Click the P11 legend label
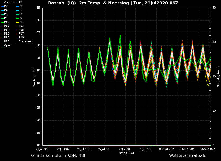The height and width of the screenshot is (161, 221). (21, 22)
